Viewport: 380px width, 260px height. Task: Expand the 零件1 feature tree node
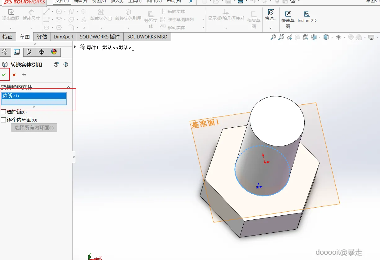[x=75, y=47]
